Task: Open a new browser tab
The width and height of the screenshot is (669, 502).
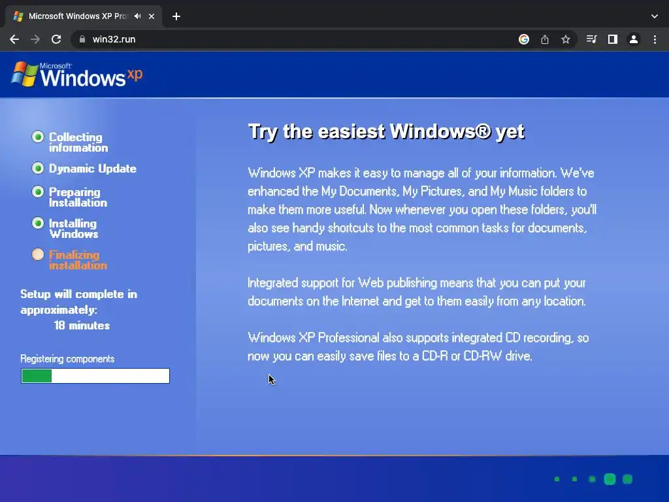Action: point(176,16)
